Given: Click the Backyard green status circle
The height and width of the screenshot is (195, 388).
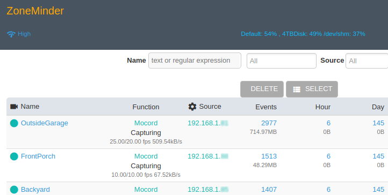Looking at the screenshot, I should (14, 190).
